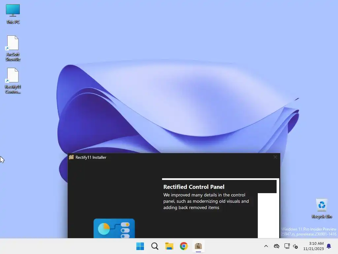
Task: Open the This PC desktop icon
Action: (x=13, y=14)
